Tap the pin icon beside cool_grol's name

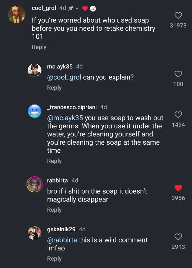tap(71, 8)
